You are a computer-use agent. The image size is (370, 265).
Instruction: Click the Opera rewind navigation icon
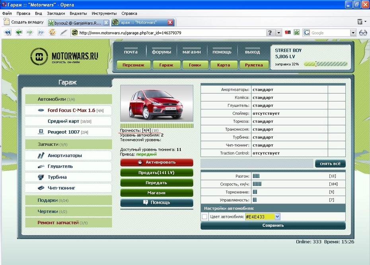pyautogui.click(x=8, y=33)
